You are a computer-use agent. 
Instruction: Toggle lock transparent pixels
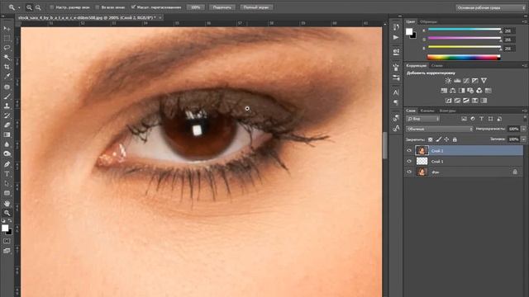coord(430,139)
